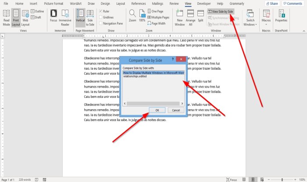Open the Comments button
Image resolution: width=307 pixels, height=182 pixels.
pos(293,4)
